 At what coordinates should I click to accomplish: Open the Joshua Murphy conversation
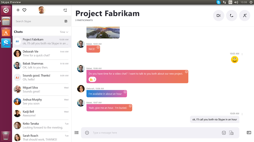[x=42, y=101]
